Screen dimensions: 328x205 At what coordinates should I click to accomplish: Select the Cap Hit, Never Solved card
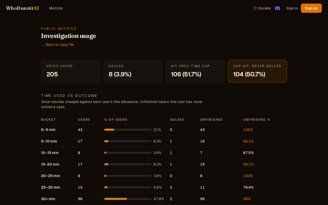point(257,71)
